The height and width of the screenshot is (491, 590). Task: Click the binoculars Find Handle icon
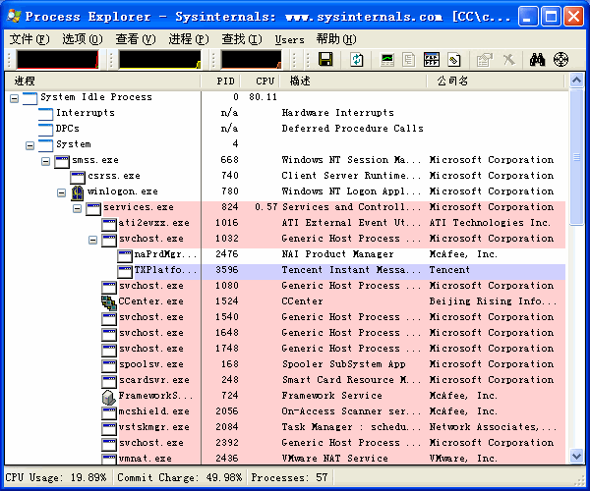tap(537, 59)
